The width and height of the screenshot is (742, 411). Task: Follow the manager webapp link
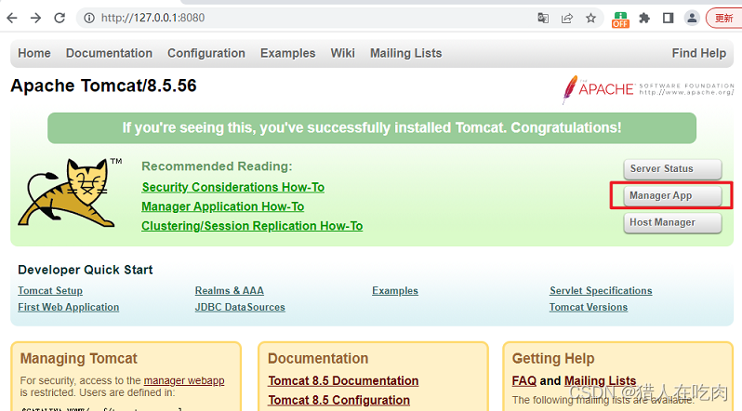point(184,380)
